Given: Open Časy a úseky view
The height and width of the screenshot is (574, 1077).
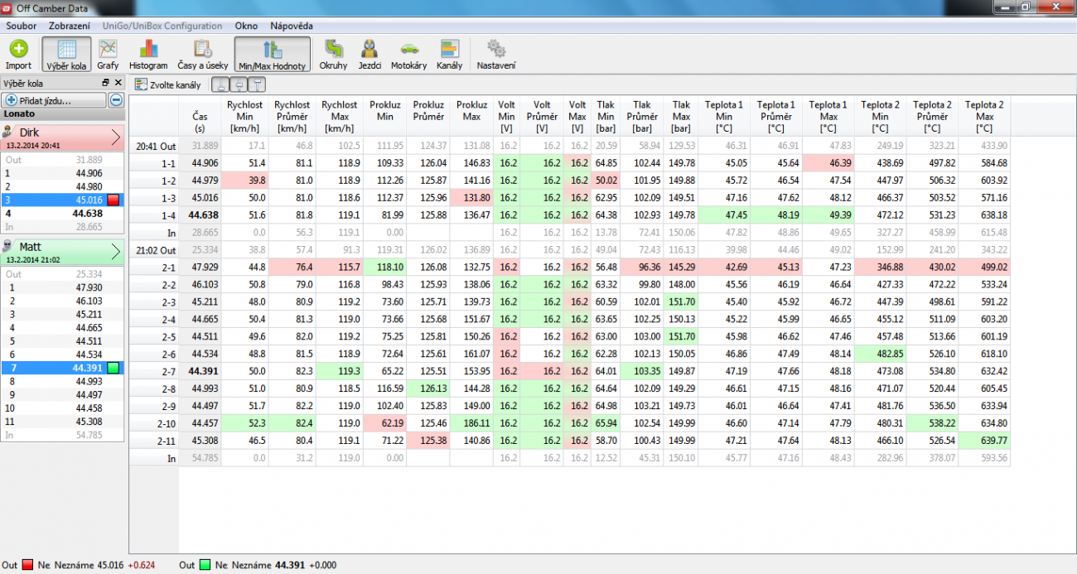Looking at the screenshot, I should [203, 55].
